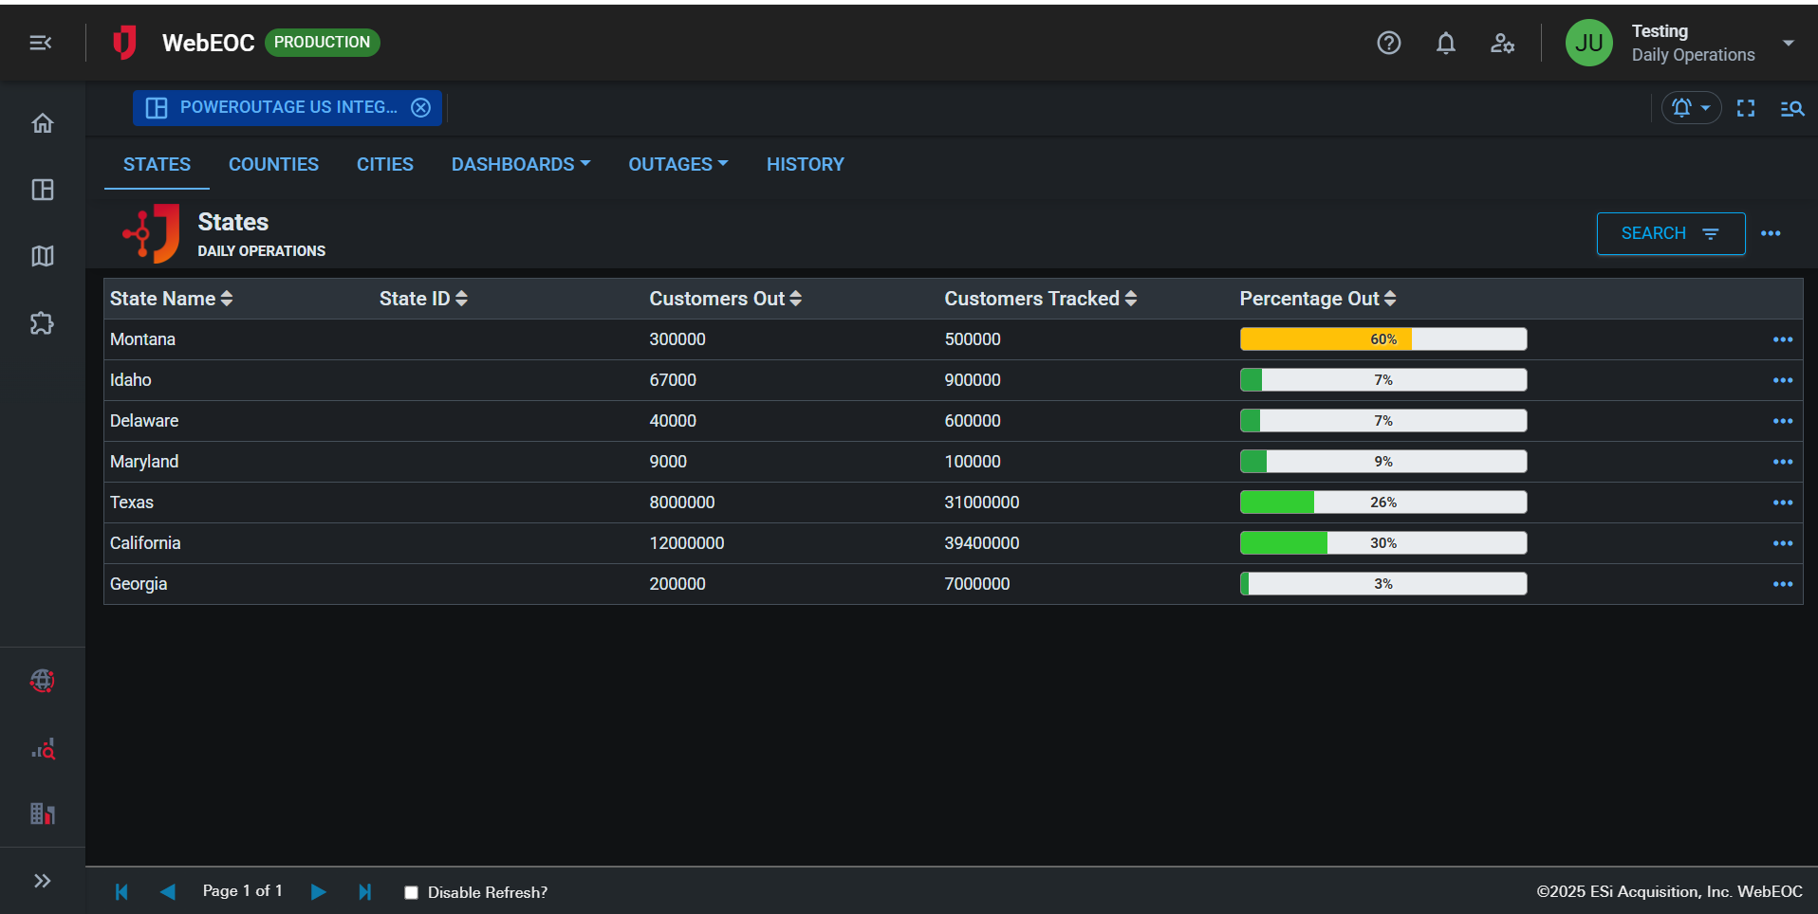Open the notifications bell in header
Image resolution: width=1818 pixels, height=914 pixels.
[1445, 43]
